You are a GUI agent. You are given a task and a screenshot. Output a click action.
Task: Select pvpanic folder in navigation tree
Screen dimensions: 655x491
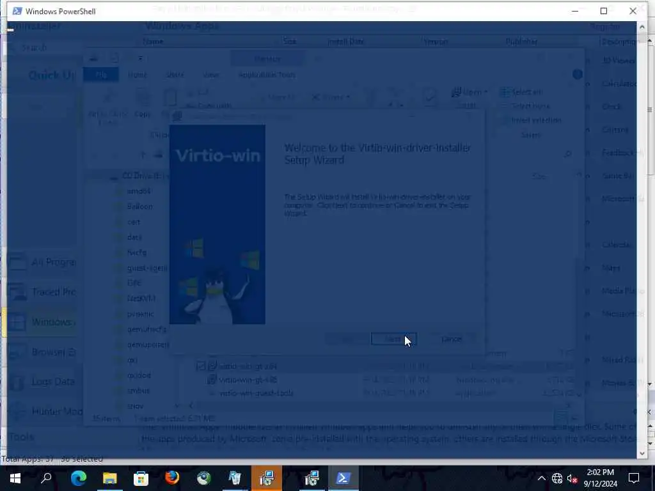(140, 314)
